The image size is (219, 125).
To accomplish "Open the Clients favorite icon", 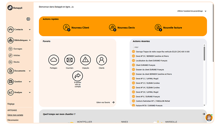I will (102, 60).
